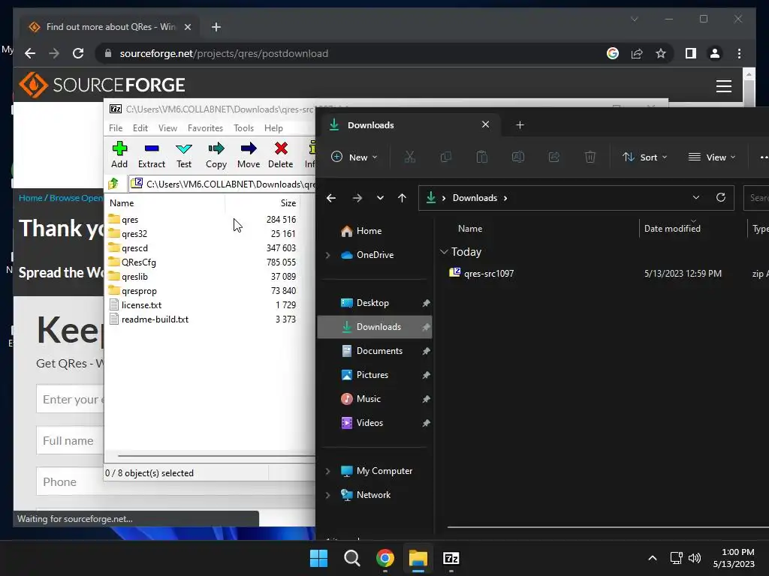Go up one level in File Explorer
769x576 pixels.
pyautogui.click(x=403, y=198)
